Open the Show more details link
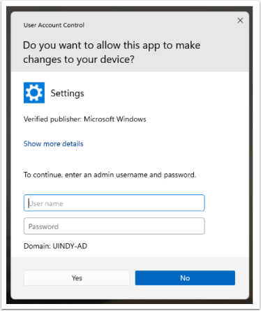 click(53, 144)
